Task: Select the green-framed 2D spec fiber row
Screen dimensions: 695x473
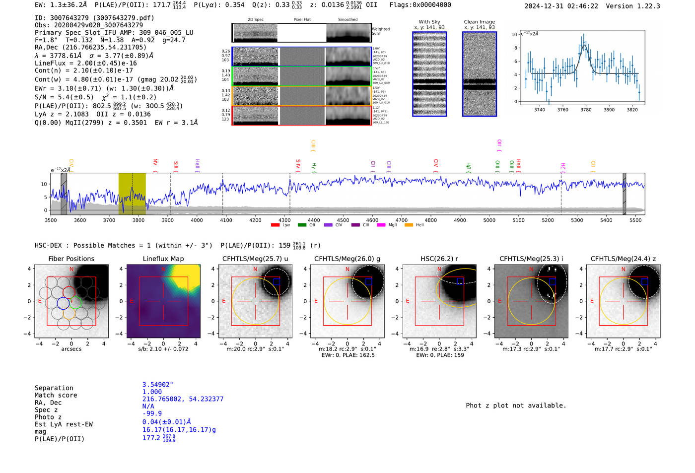Action: [301, 76]
